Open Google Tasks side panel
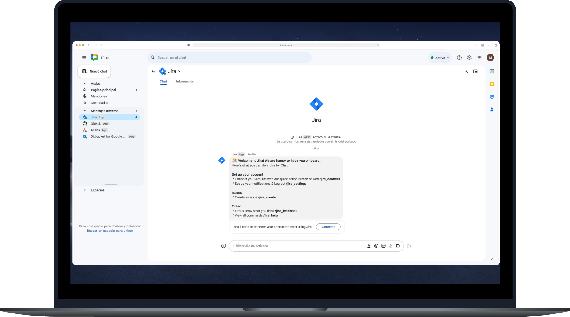Image resolution: width=570 pixels, height=317 pixels. [x=492, y=97]
